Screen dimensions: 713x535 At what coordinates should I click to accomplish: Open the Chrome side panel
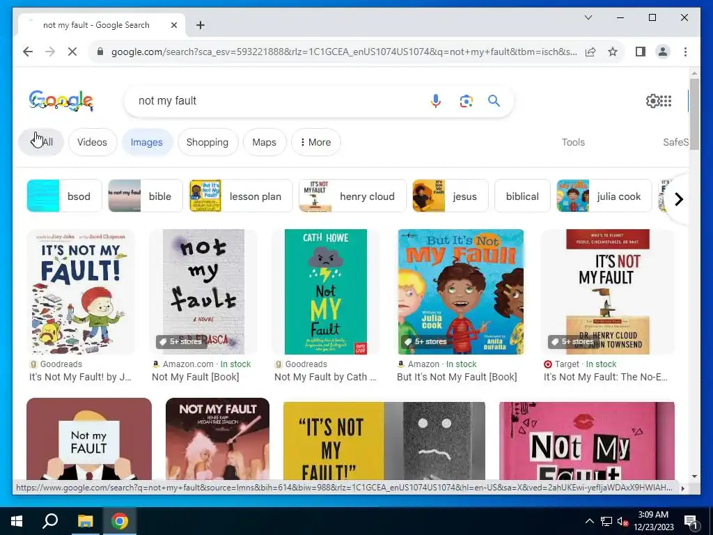click(x=641, y=52)
